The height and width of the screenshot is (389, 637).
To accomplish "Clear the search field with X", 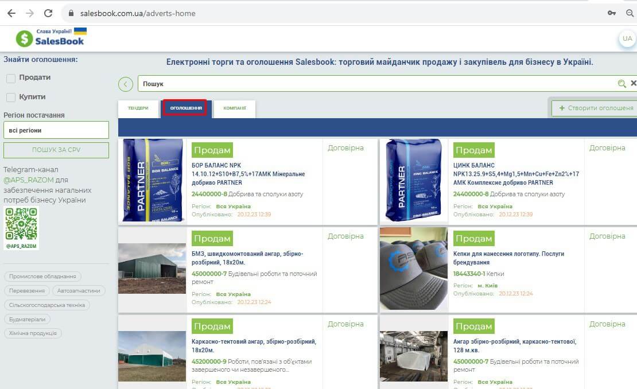I will [x=634, y=83].
